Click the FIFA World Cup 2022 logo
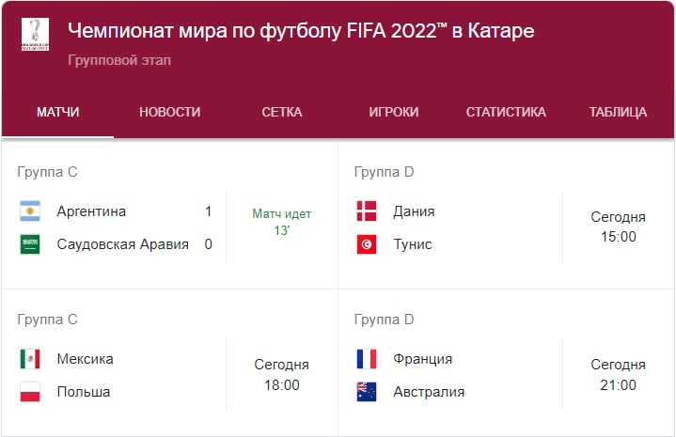The height and width of the screenshot is (437, 676). click(x=36, y=34)
